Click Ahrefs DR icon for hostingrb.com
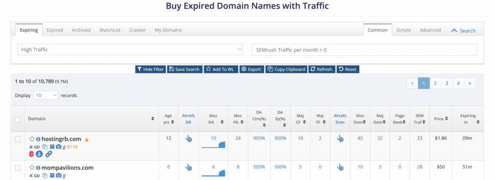Image resolution: width=495 pixels, height=180 pixels. click(189, 138)
